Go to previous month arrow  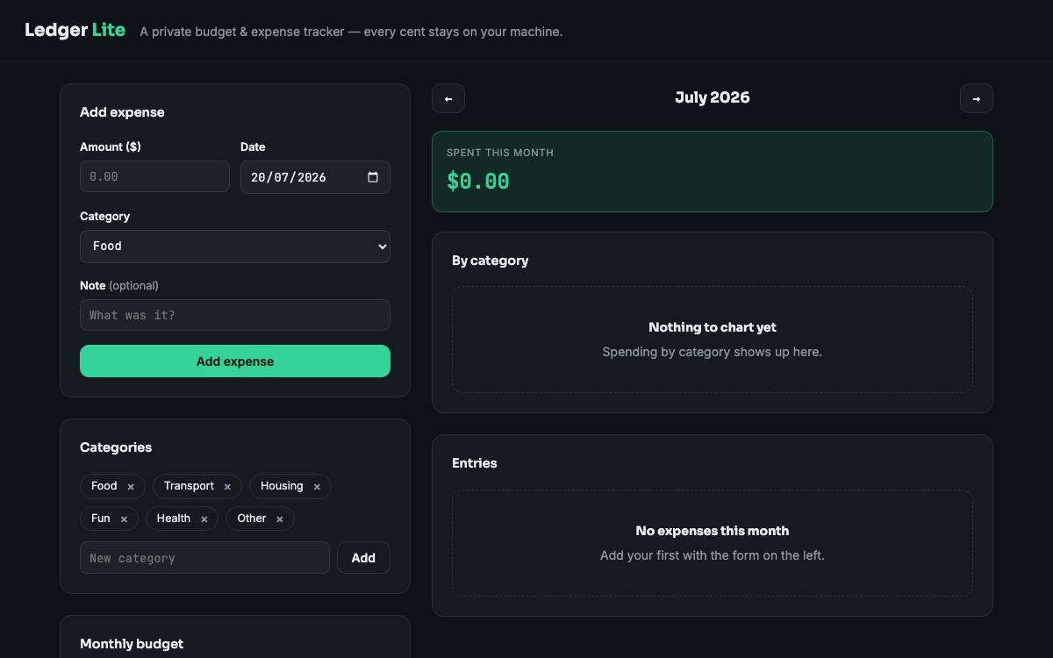448,98
